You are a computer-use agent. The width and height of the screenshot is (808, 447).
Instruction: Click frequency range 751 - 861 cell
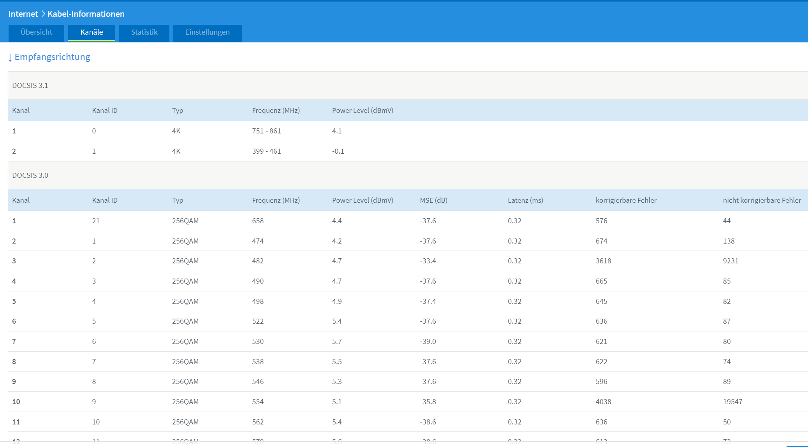tap(266, 131)
